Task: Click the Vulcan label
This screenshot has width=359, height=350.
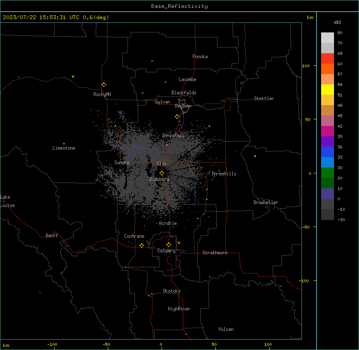Action: click(226, 329)
